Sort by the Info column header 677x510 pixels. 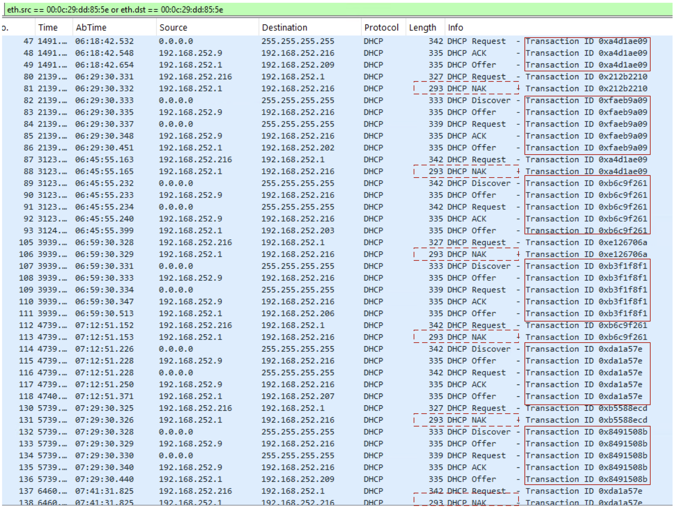(x=559, y=27)
